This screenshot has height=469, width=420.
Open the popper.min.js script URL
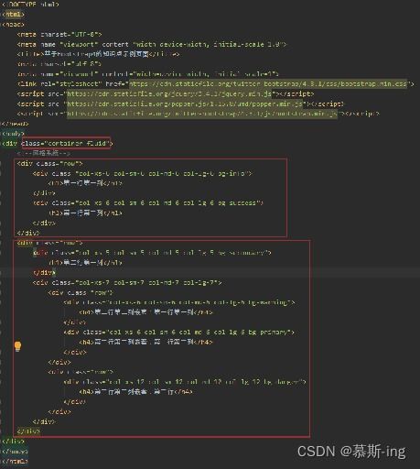185,104
